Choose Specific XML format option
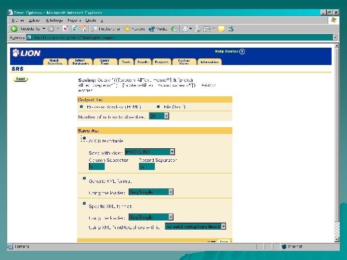 click(84, 203)
